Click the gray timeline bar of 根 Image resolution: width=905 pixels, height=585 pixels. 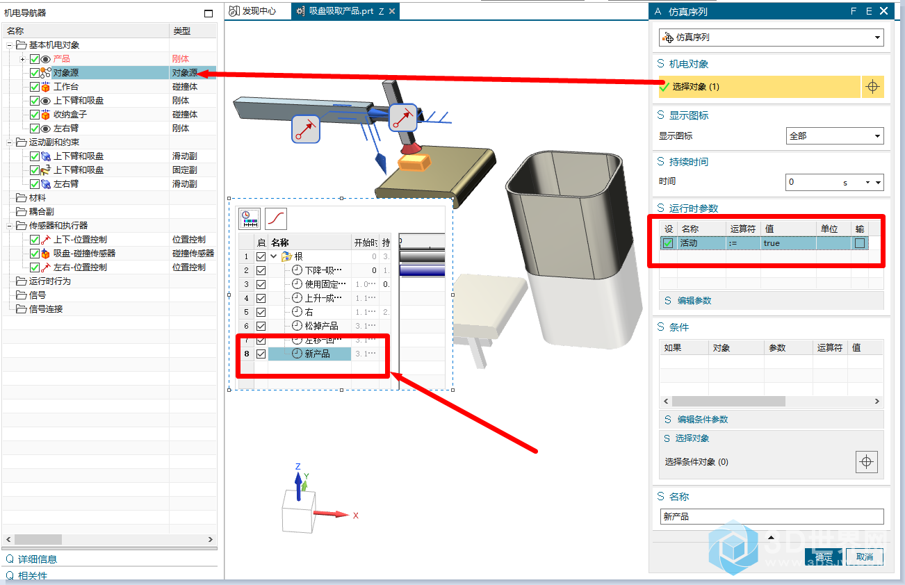(x=422, y=256)
